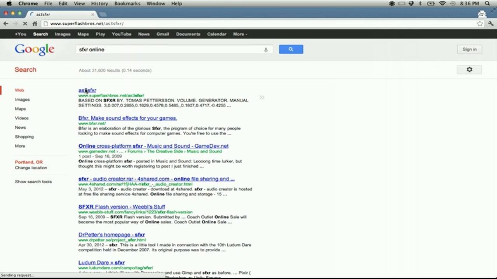Click the Google logo
This screenshot has width=497, height=279.
[35, 50]
